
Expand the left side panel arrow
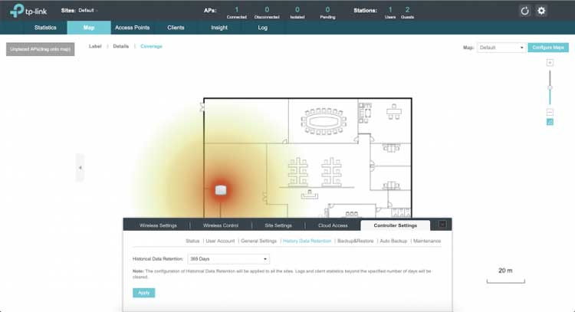[x=80, y=167]
